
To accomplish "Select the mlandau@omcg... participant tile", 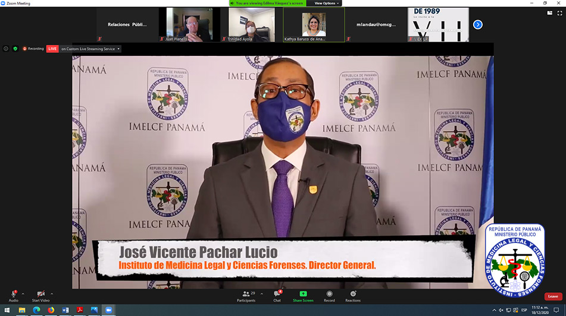I will pos(376,24).
